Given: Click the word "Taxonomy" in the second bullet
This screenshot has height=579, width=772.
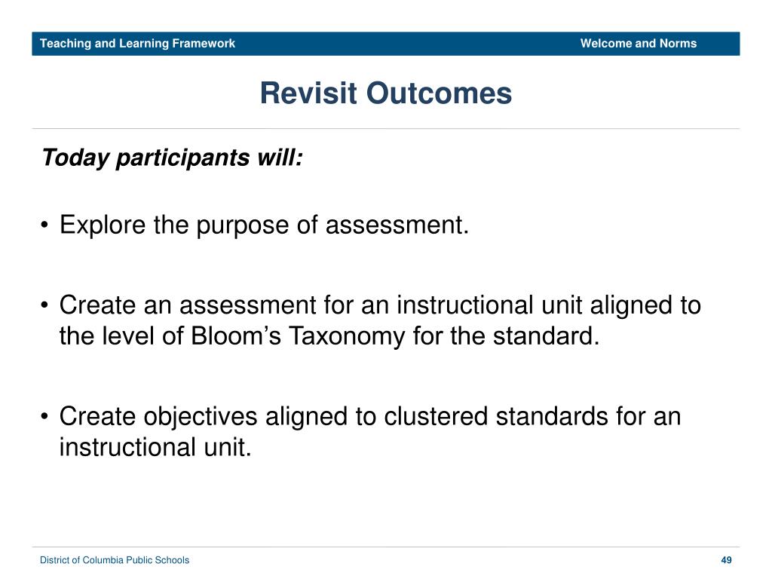Looking at the screenshot, I should click(347, 337).
